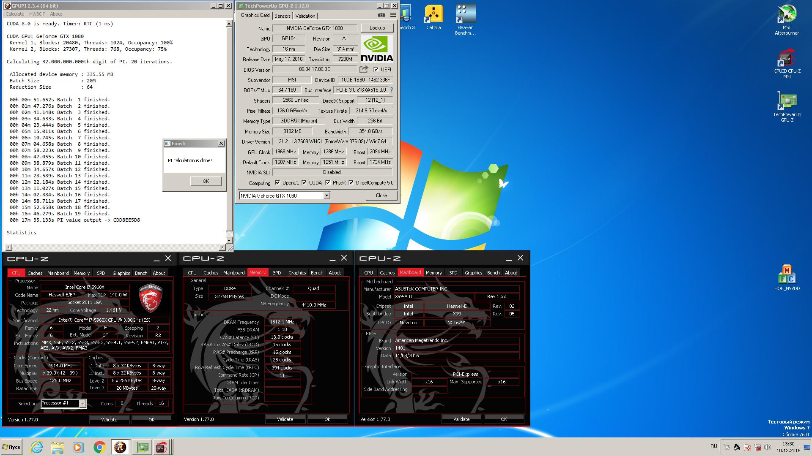Open the Calculate menu in GPUPI
The width and height of the screenshot is (812, 456).
(x=15, y=14)
